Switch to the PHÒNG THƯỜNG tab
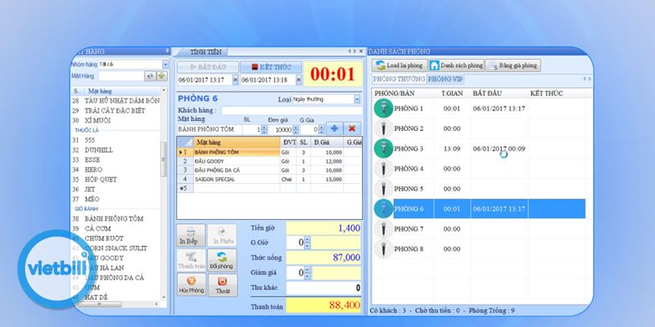This screenshot has width=655, height=327. (x=399, y=78)
